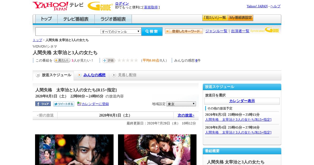Go to 次の放送> link
The width and height of the screenshot is (314, 165).
click(x=186, y=115)
